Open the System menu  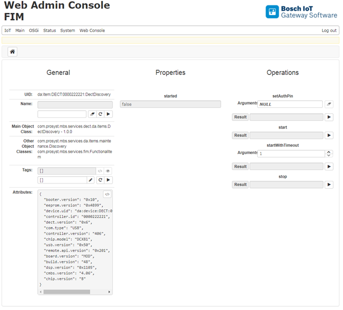pos(67,30)
